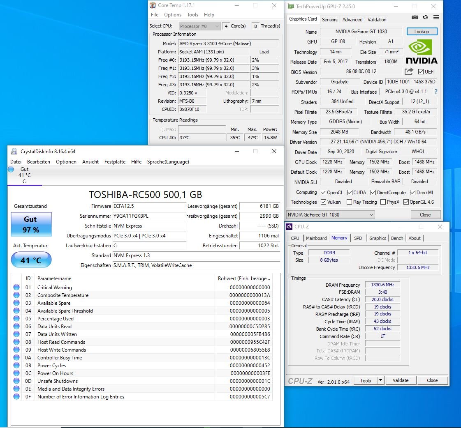Click the GPU-Z title bar icon
Viewport: 461px width, 428px height.
pyautogui.click(x=291, y=6)
